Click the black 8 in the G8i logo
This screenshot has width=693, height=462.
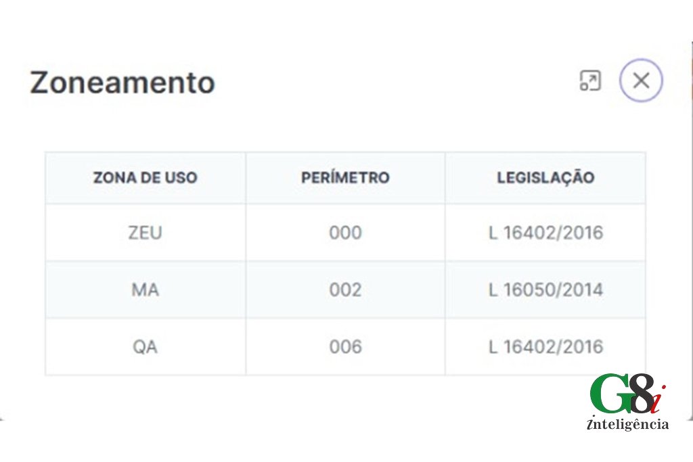point(641,392)
